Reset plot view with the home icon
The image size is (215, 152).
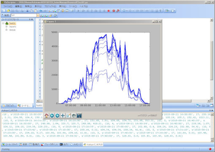click(46, 116)
